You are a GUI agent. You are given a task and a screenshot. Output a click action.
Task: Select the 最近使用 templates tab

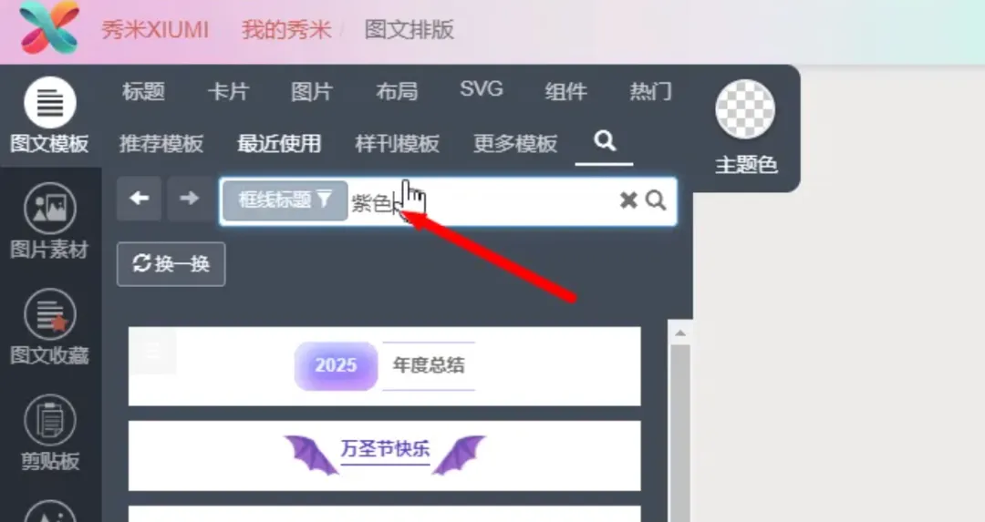tap(279, 144)
